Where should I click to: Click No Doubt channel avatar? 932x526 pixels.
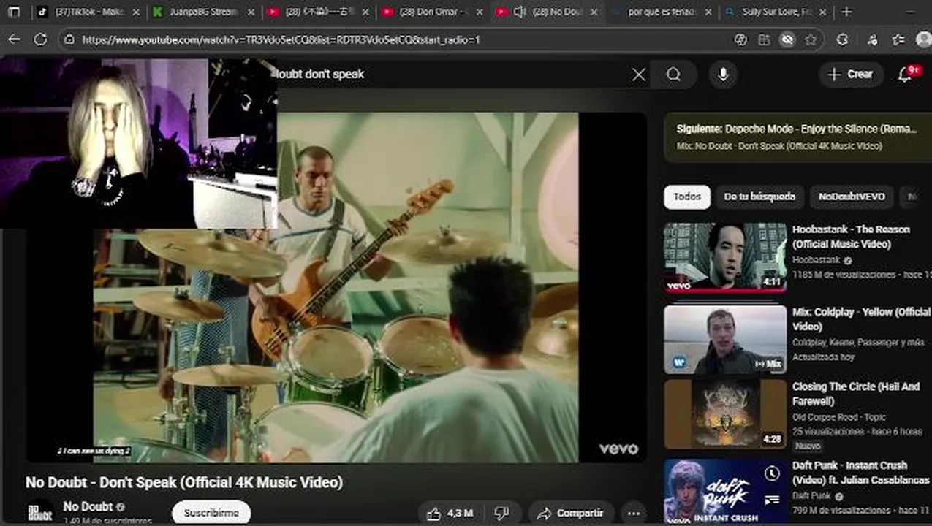(x=40, y=511)
